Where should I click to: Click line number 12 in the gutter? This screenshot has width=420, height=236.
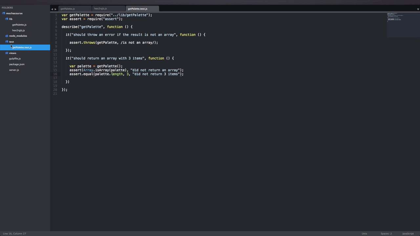tap(55, 58)
